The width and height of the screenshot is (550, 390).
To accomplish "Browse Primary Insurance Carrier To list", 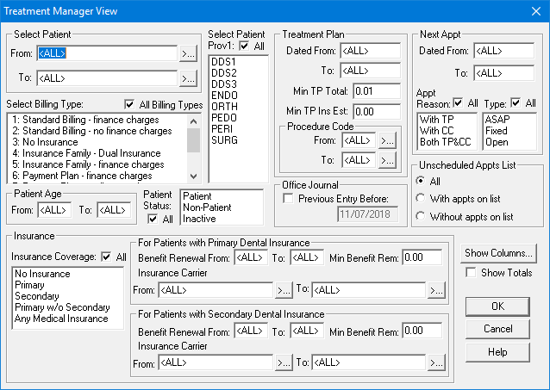I will pos(438,290).
